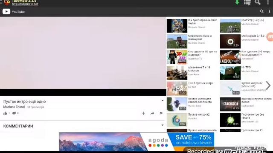This screenshot has height=153, width=273.
Task: Open the 0:11 green burst thumbnail
Action: pyautogui.click(x=230, y=120)
